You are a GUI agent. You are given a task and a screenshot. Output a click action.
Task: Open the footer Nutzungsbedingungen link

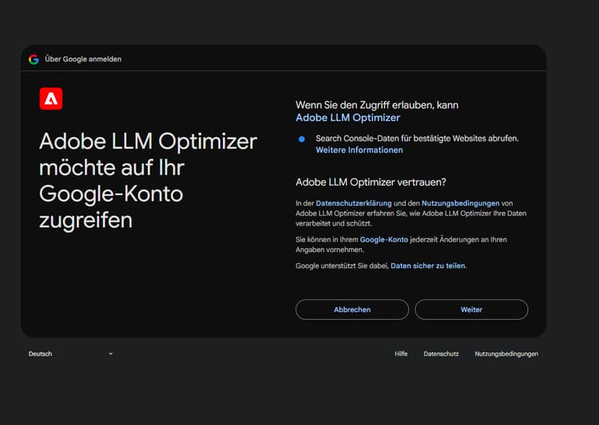[506, 354]
